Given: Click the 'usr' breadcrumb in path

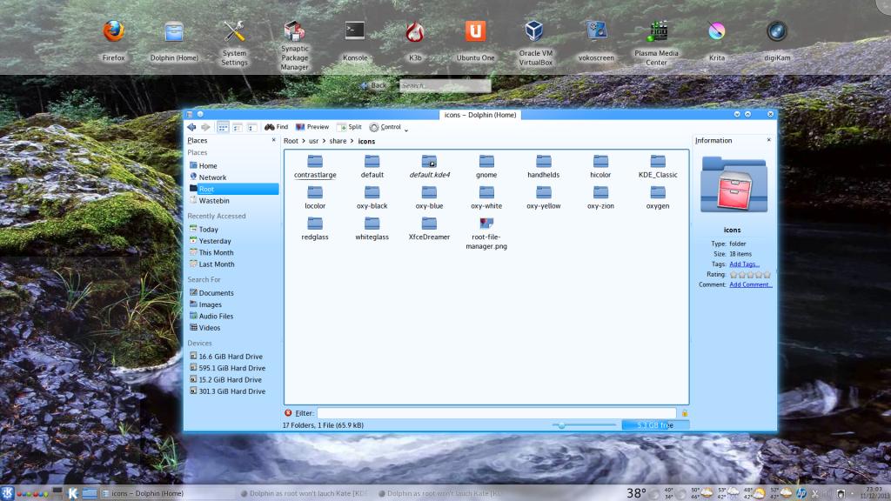Looking at the screenshot, I should pos(312,141).
